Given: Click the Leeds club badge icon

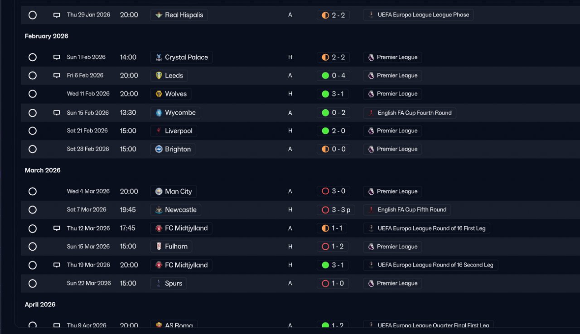Looking at the screenshot, I should 159,76.
